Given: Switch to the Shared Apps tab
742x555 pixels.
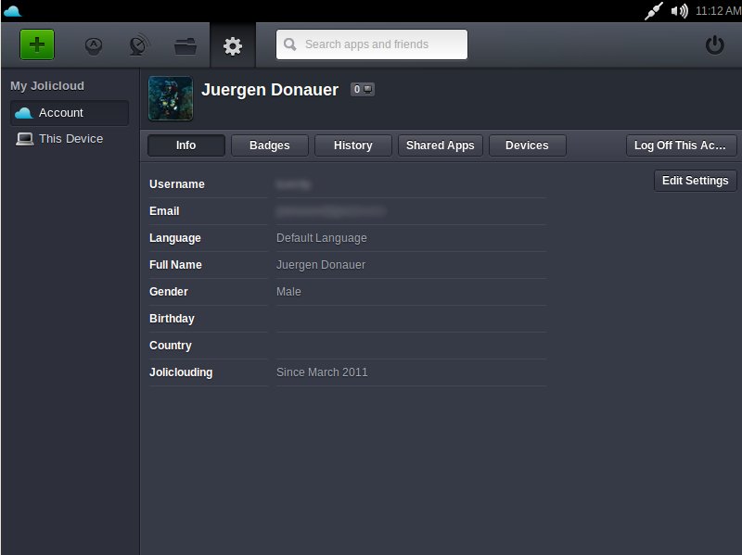Looking at the screenshot, I should click(x=440, y=145).
